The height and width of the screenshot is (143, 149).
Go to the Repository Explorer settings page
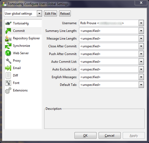[x=23, y=38]
